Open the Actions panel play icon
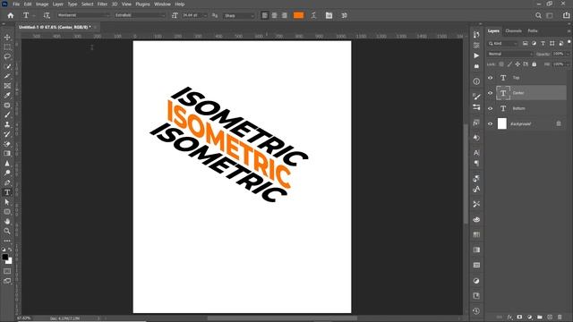 click(476, 55)
